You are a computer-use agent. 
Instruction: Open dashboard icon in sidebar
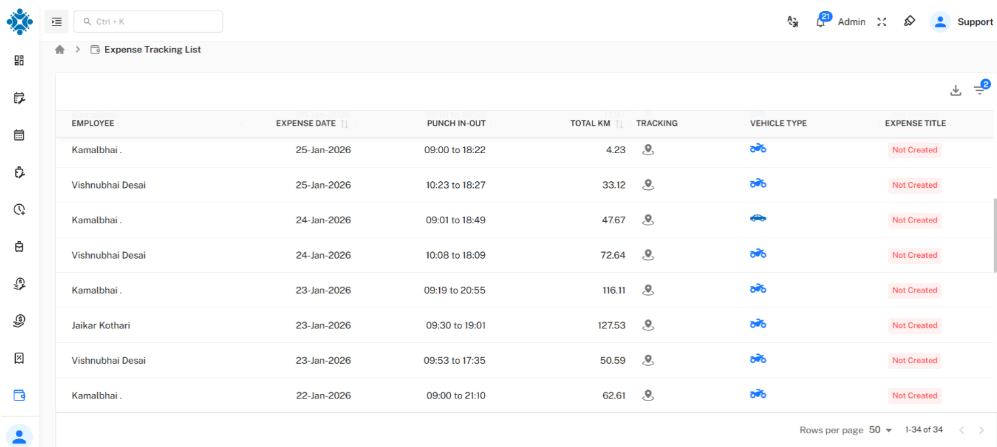pos(19,60)
